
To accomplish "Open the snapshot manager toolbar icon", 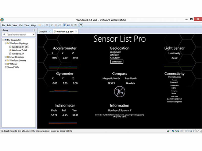I will (x=59, y=25).
